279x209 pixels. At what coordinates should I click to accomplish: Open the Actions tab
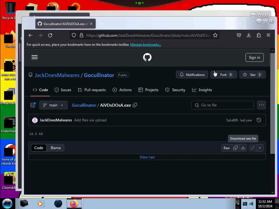122,90
